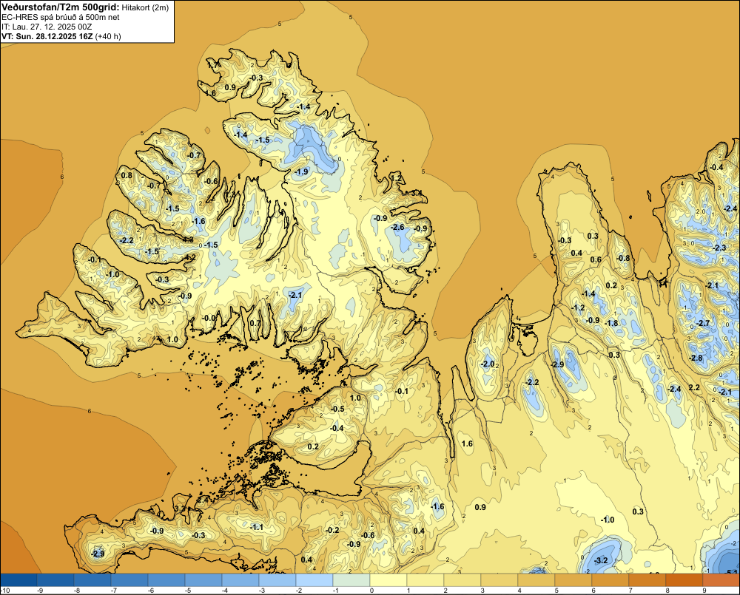Screen dimensions: 740x595
Task: Click the initialization time "IT: Lau. 27. 12. 2025 00Z"
Action: [47, 27]
